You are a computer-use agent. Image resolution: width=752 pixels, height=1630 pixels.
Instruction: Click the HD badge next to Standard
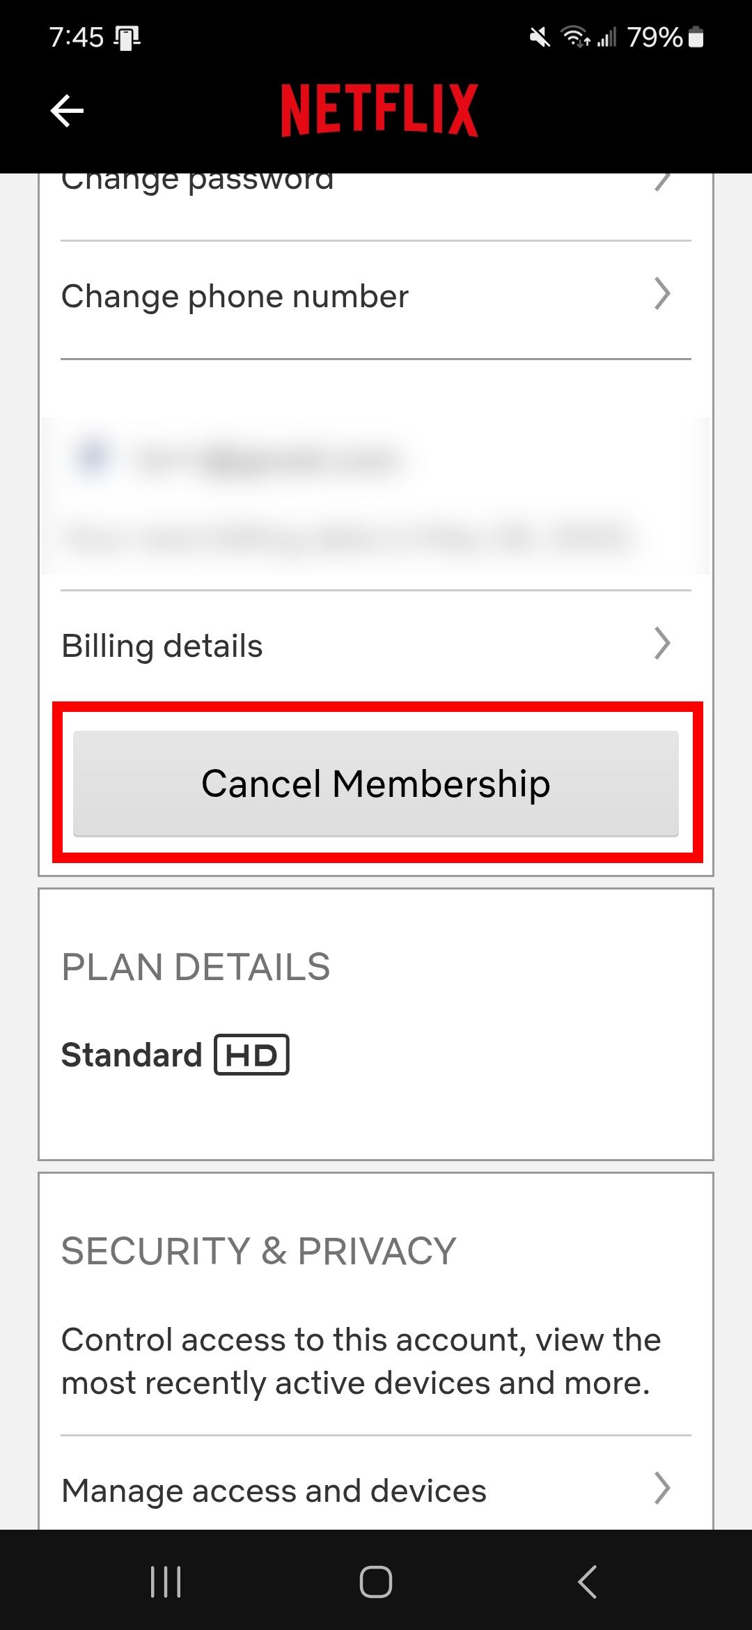[253, 1054]
